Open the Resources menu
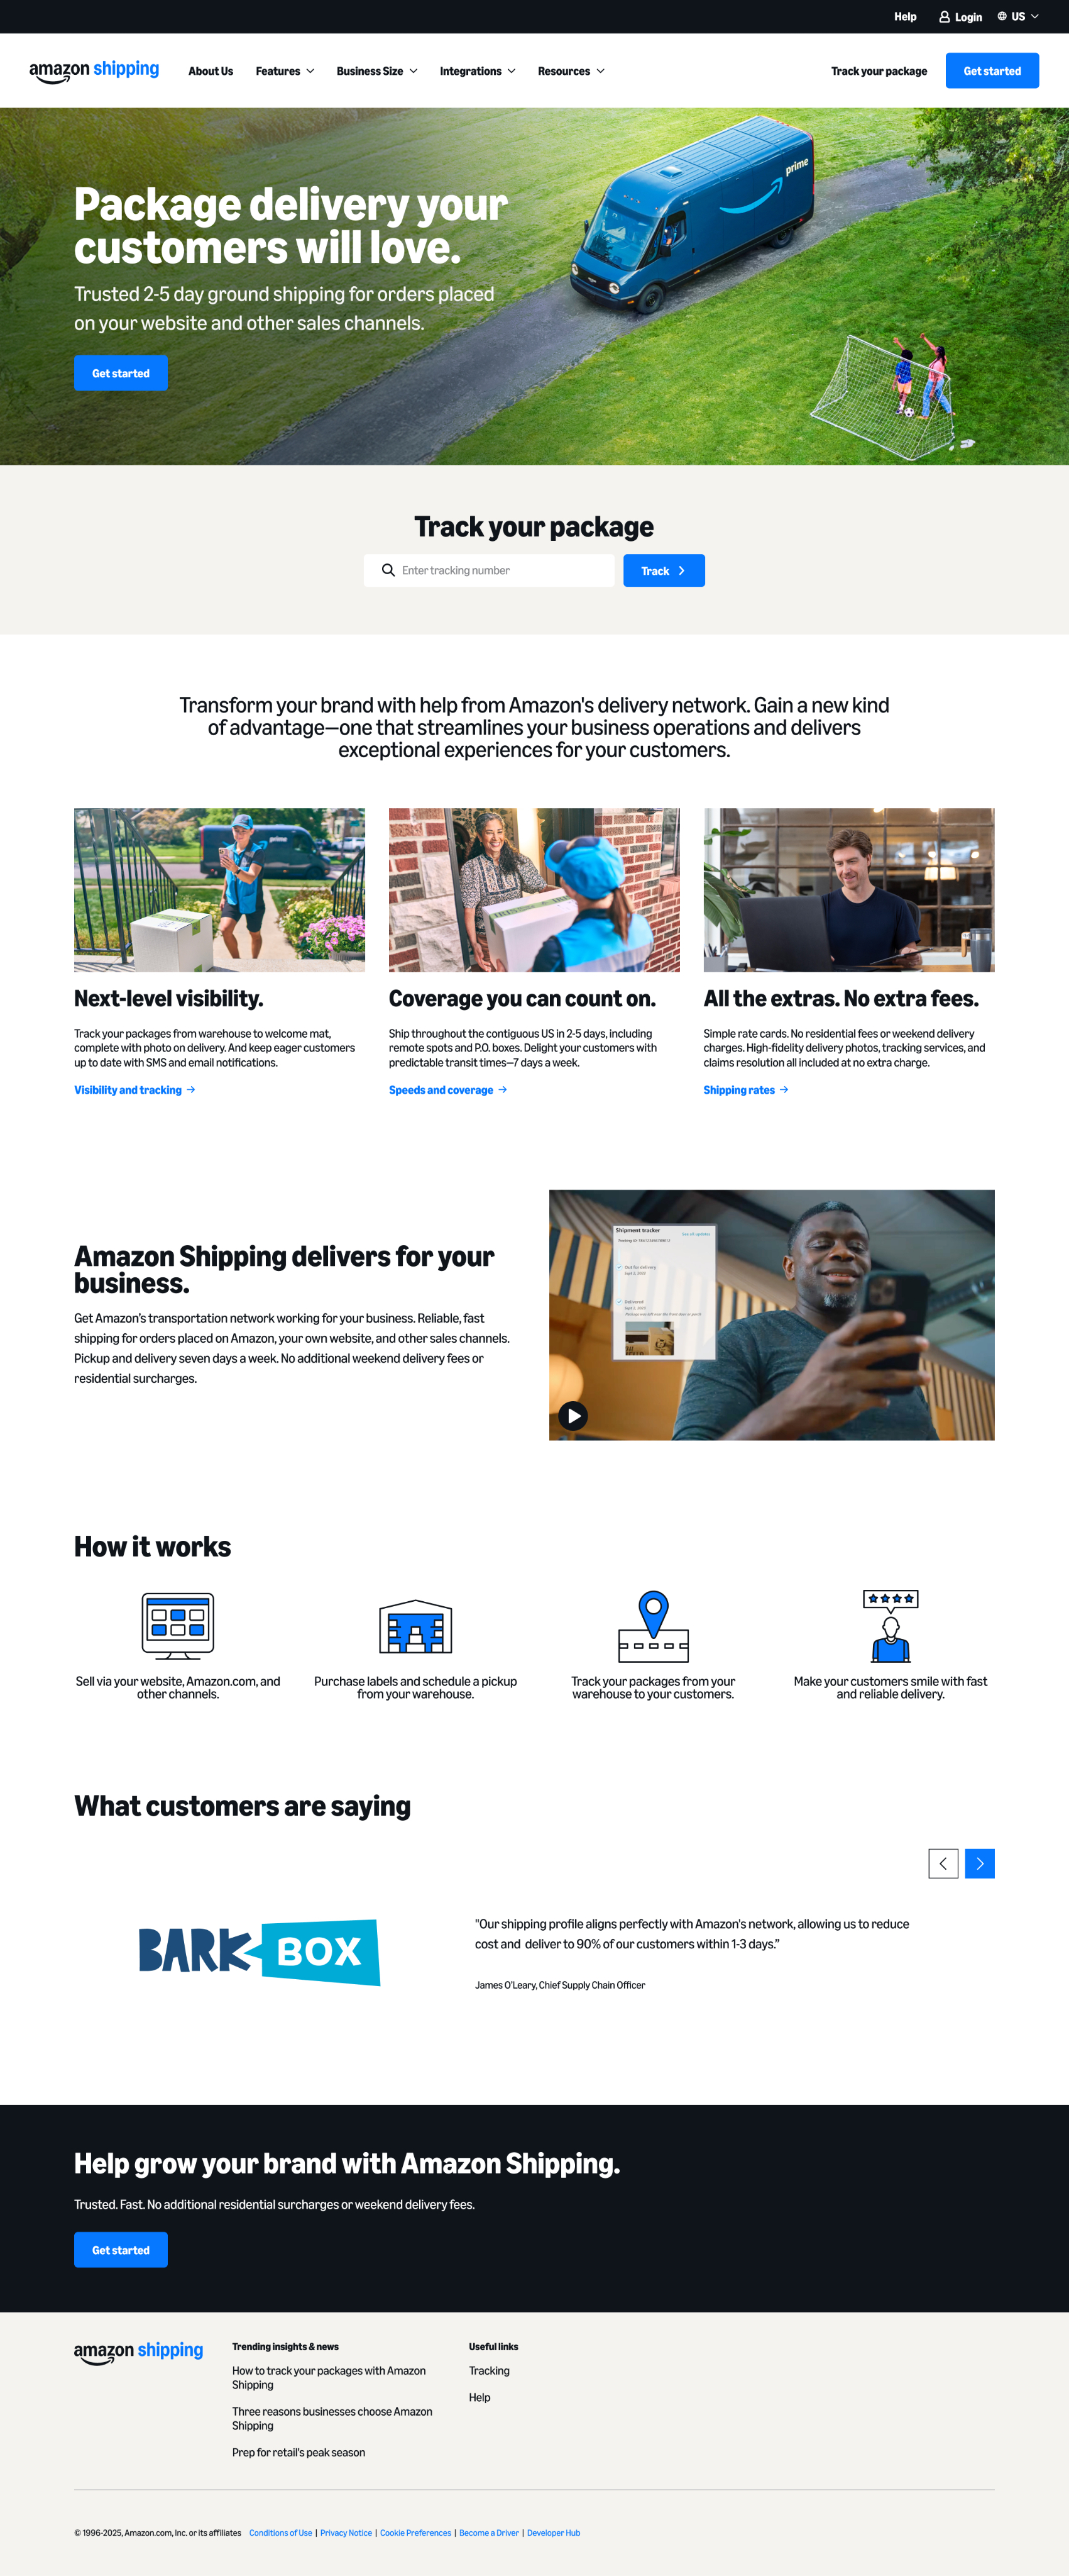This screenshot has height=2576, width=1069. point(571,71)
